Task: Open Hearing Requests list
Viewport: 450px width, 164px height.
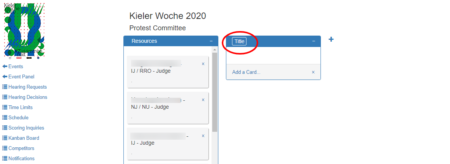Action: (x=24, y=87)
